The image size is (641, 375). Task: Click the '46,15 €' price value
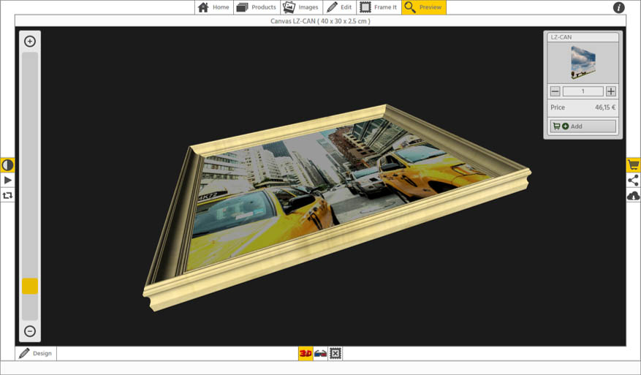point(605,107)
